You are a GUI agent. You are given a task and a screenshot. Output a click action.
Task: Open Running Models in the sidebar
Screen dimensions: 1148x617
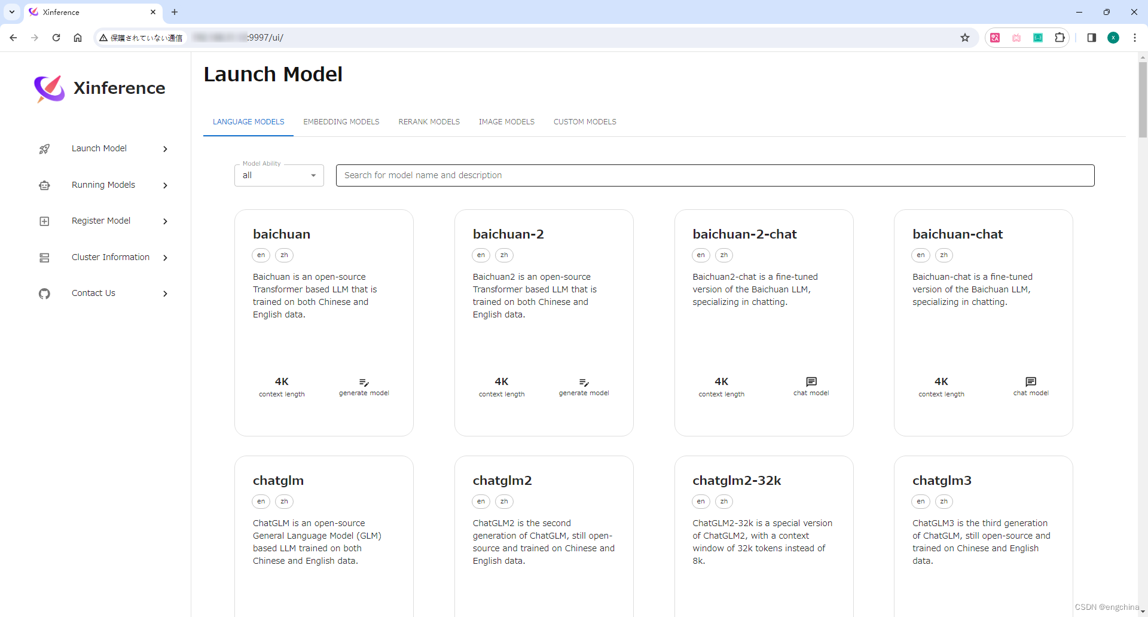click(103, 185)
